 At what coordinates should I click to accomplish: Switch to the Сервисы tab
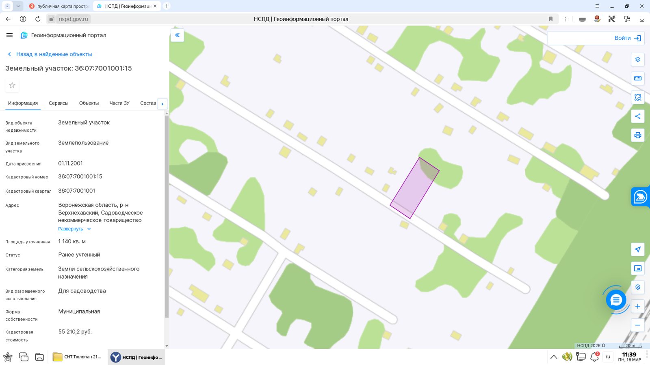click(58, 103)
